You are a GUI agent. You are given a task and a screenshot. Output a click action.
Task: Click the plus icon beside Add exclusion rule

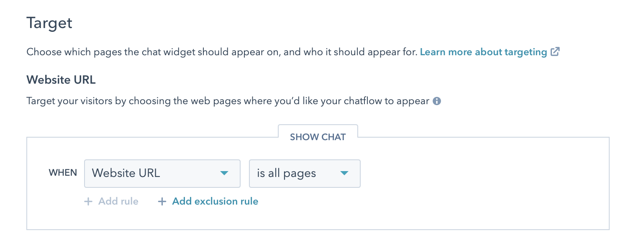click(x=162, y=202)
